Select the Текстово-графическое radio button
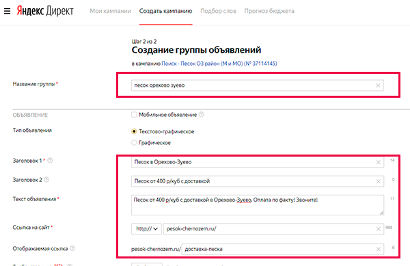Image resolution: width=410 pixels, height=266 pixels. pyautogui.click(x=134, y=131)
